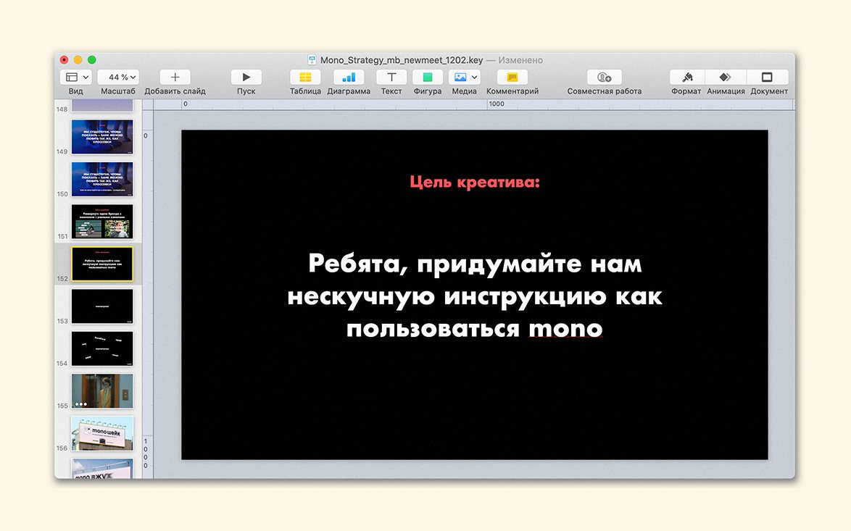Select slide 151 thumbnail with photos

tap(102, 221)
